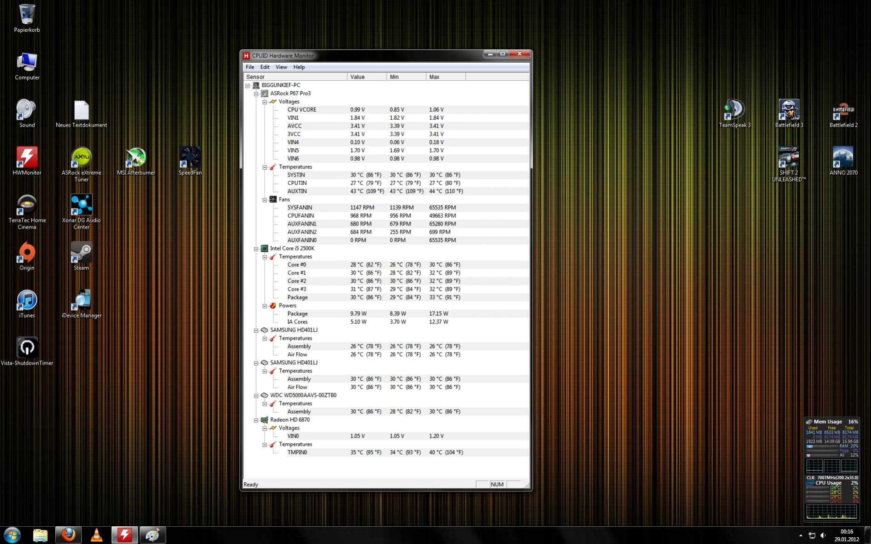Click the Mem Usage desktop gadget
This screenshot has height=544, width=871.
(x=832, y=446)
